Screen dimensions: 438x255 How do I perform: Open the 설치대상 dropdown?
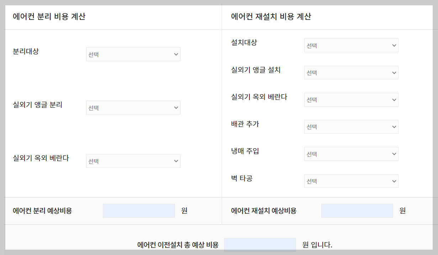(351, 45)
